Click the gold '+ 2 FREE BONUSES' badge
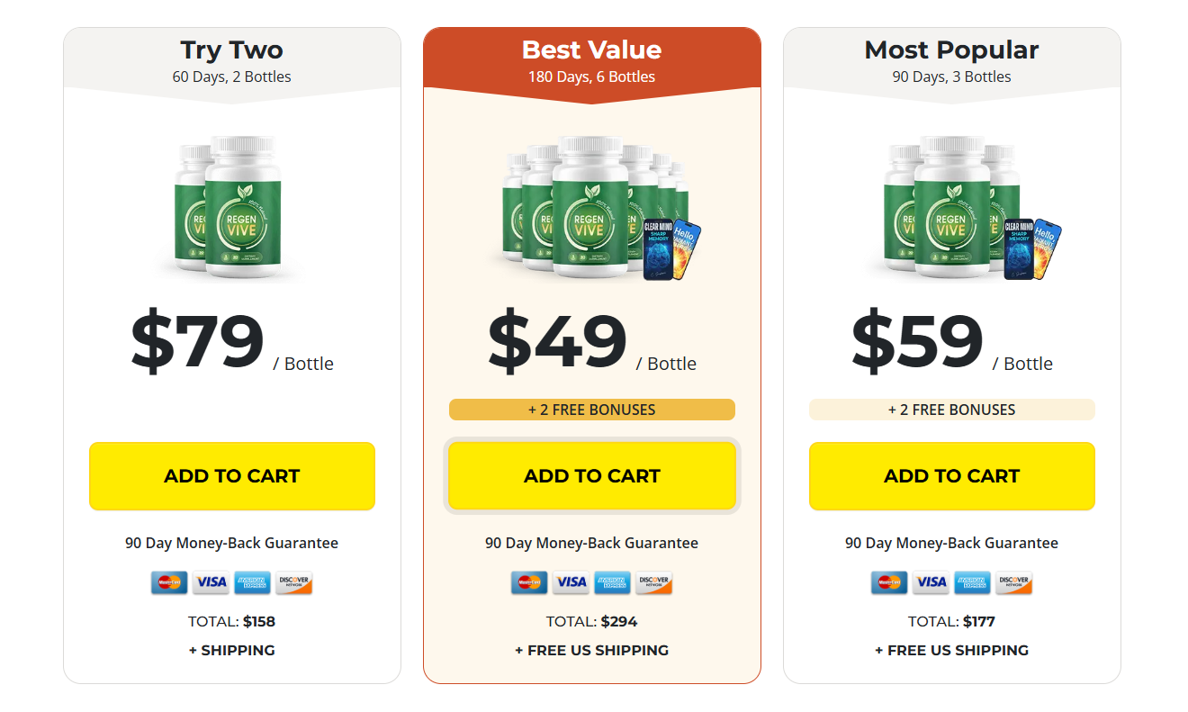1188x712 pixels. [x=592, y=410]
